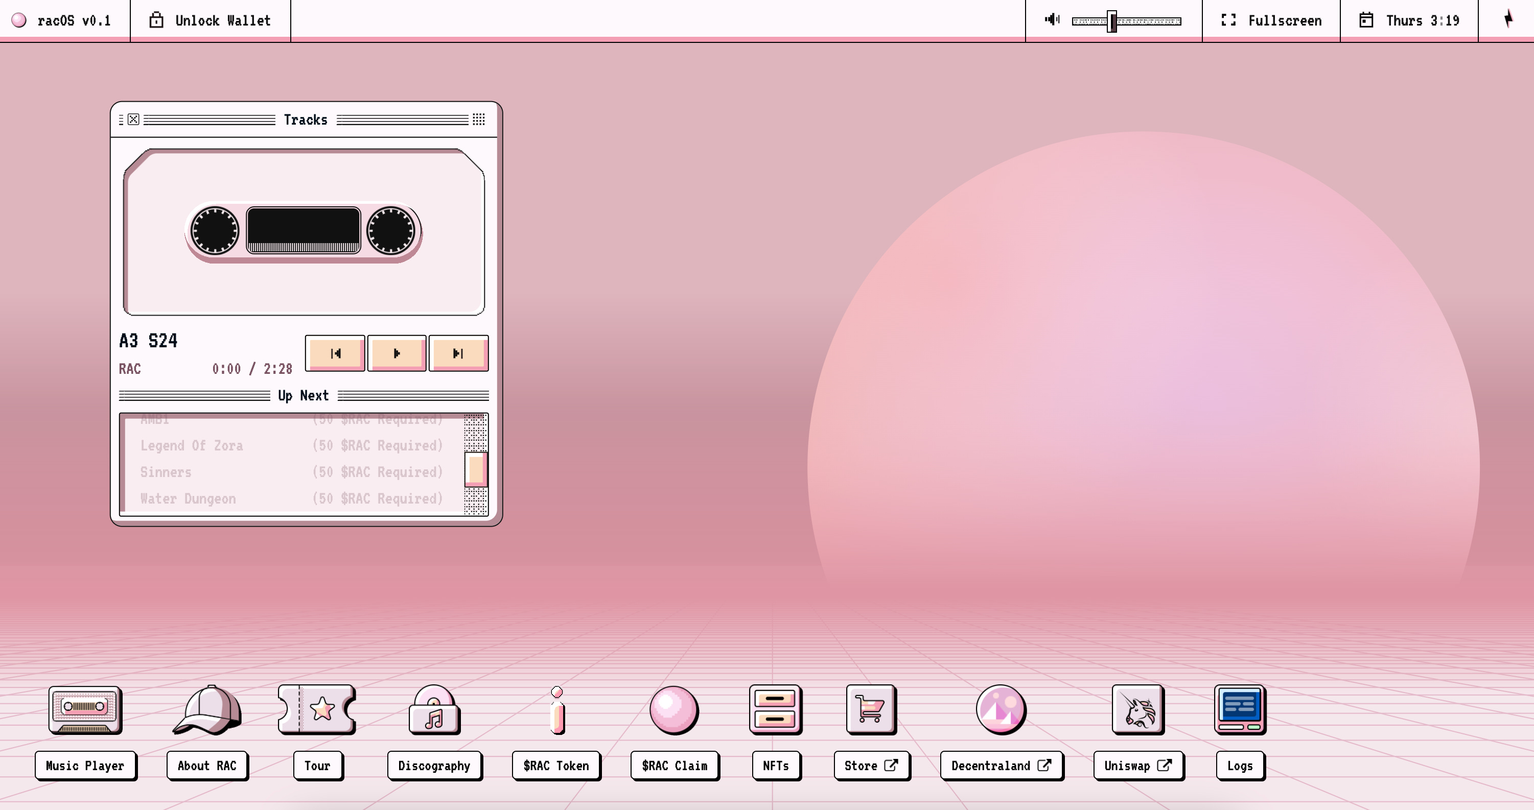Click the About RAC label button
The image size is (1534, 810).
(x=207, y=766)
